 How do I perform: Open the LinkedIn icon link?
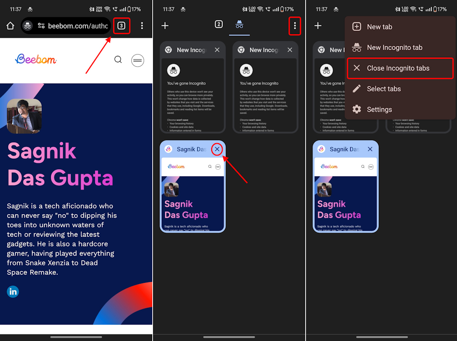tap(13, 292)
